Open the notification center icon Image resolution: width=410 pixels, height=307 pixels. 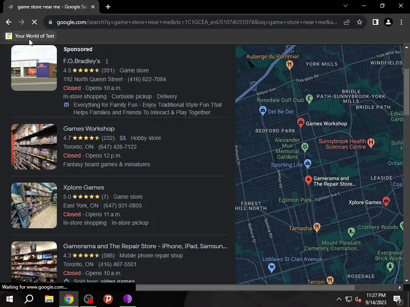398,299
